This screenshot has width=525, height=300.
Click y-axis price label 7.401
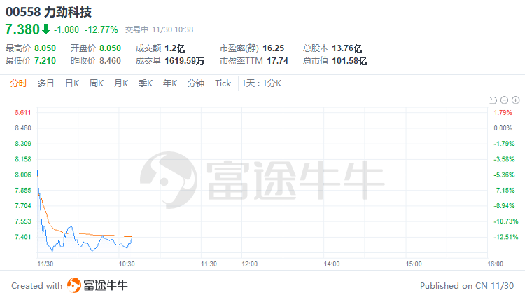coord(23,237)
